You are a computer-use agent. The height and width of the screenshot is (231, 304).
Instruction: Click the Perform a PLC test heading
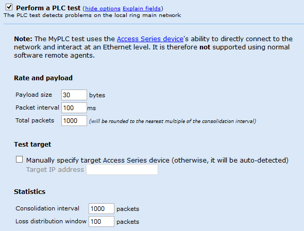pos(48,8)
